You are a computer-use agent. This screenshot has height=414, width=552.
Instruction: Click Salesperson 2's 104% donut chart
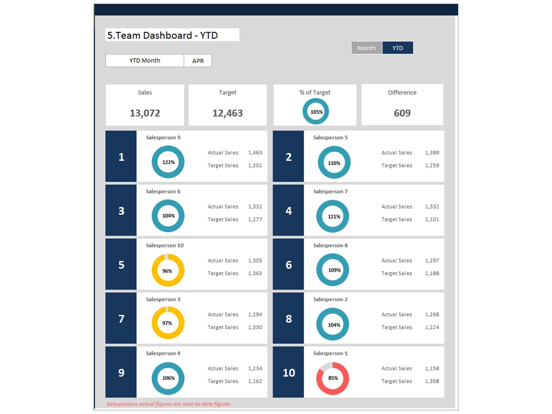tap(333, 324)
